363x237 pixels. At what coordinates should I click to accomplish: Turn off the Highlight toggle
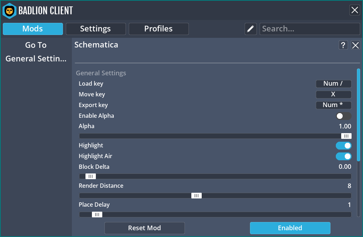click(x=344, y=146)
